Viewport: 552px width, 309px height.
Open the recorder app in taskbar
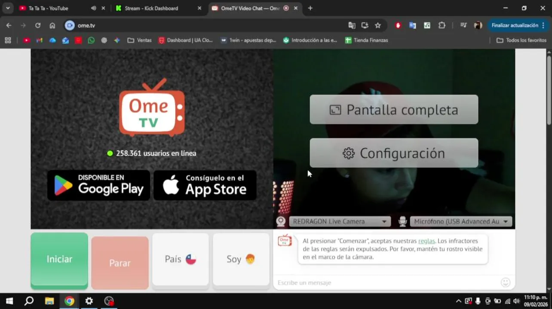point(109,301)
